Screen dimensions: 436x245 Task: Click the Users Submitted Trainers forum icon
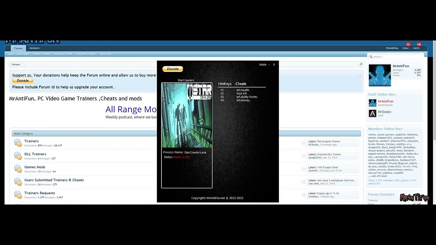[x=18, y=182]
